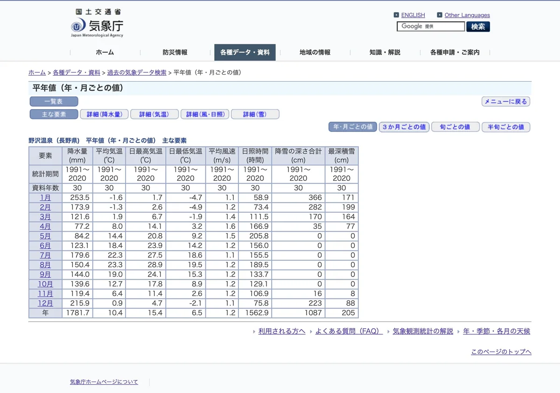Open the 3月 row link
This screenshot has height=393, width=560.
45,217
